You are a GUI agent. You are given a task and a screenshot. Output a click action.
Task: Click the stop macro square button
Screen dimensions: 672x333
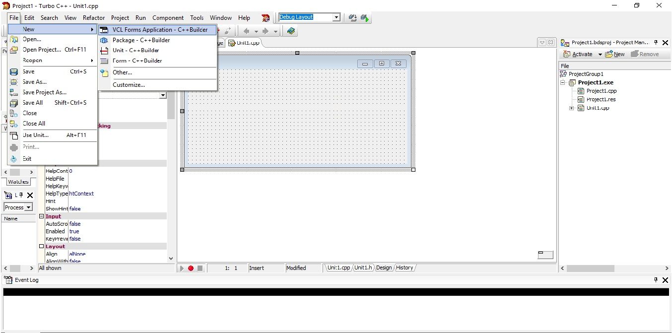(200, 268)
